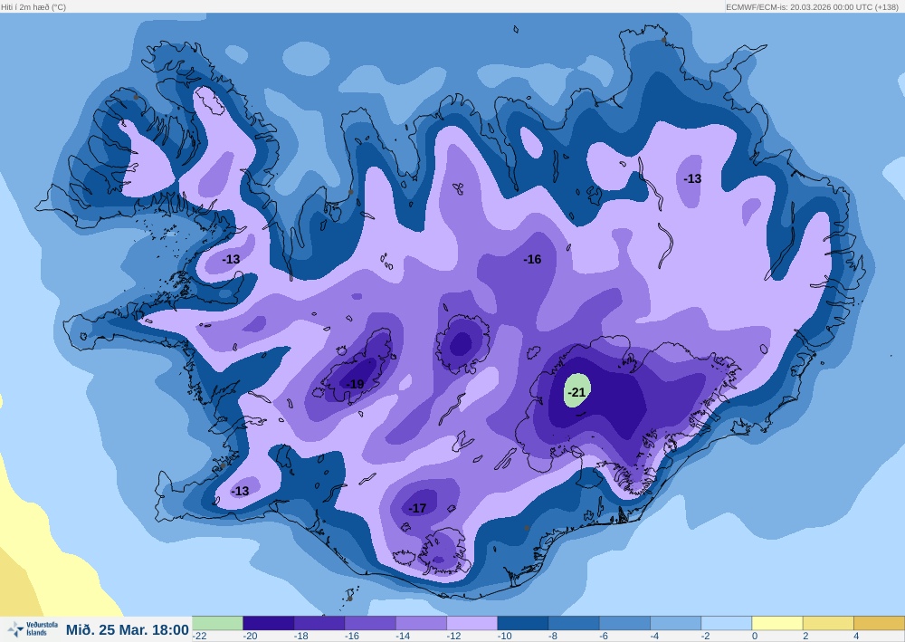The height and width of the screenshot is (642, 905).
Task: Select orange legend swatch above 4
Action: click(879, 623)
